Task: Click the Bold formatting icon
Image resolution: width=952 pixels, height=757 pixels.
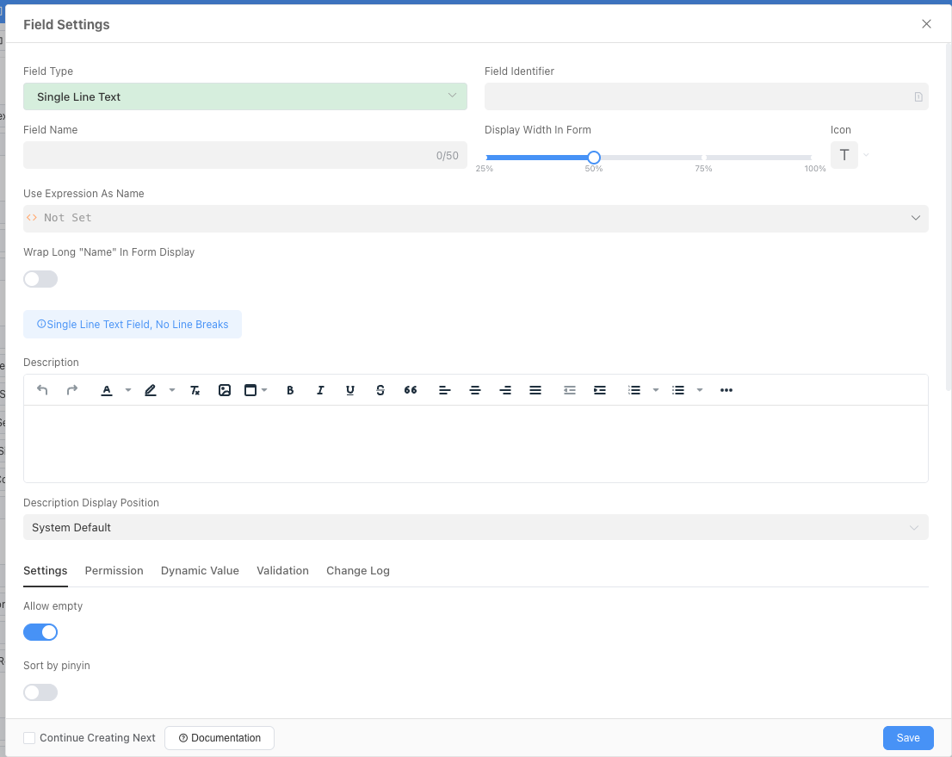Action: (290, 390)
